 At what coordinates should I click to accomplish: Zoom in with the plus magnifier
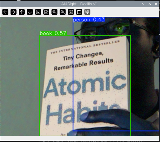pyautogui.click(x=54, y=12)
